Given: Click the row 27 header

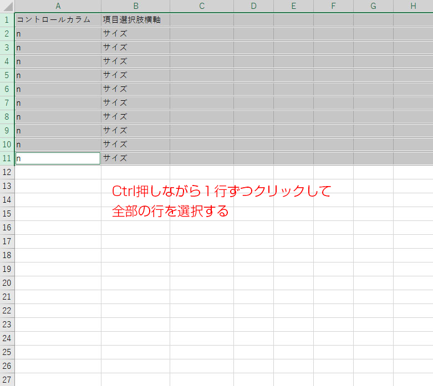Looking at the screenshot, I should pos(7,380).
